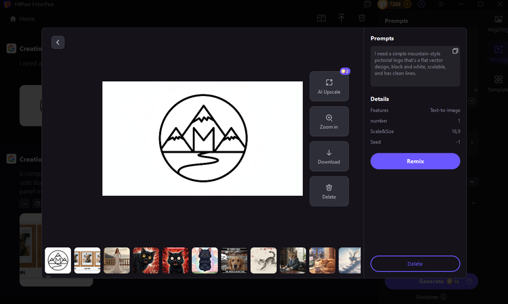Open the hamburger menu icon in title bar
Image resolution: width=508 pixels, height=304 pixels.
tap(441, 4)
